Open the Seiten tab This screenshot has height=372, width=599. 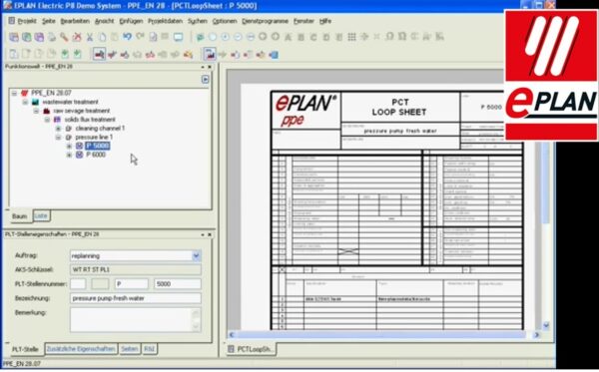(x=129, y=349)
